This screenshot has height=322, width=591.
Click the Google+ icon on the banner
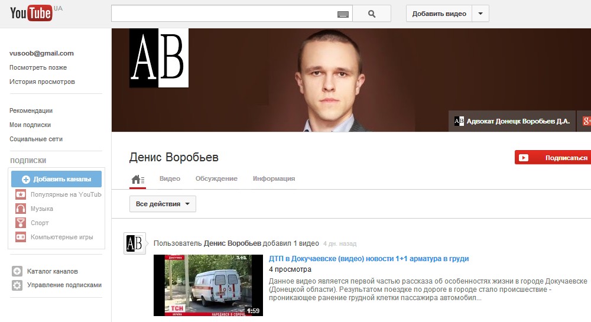pos(586,121)
